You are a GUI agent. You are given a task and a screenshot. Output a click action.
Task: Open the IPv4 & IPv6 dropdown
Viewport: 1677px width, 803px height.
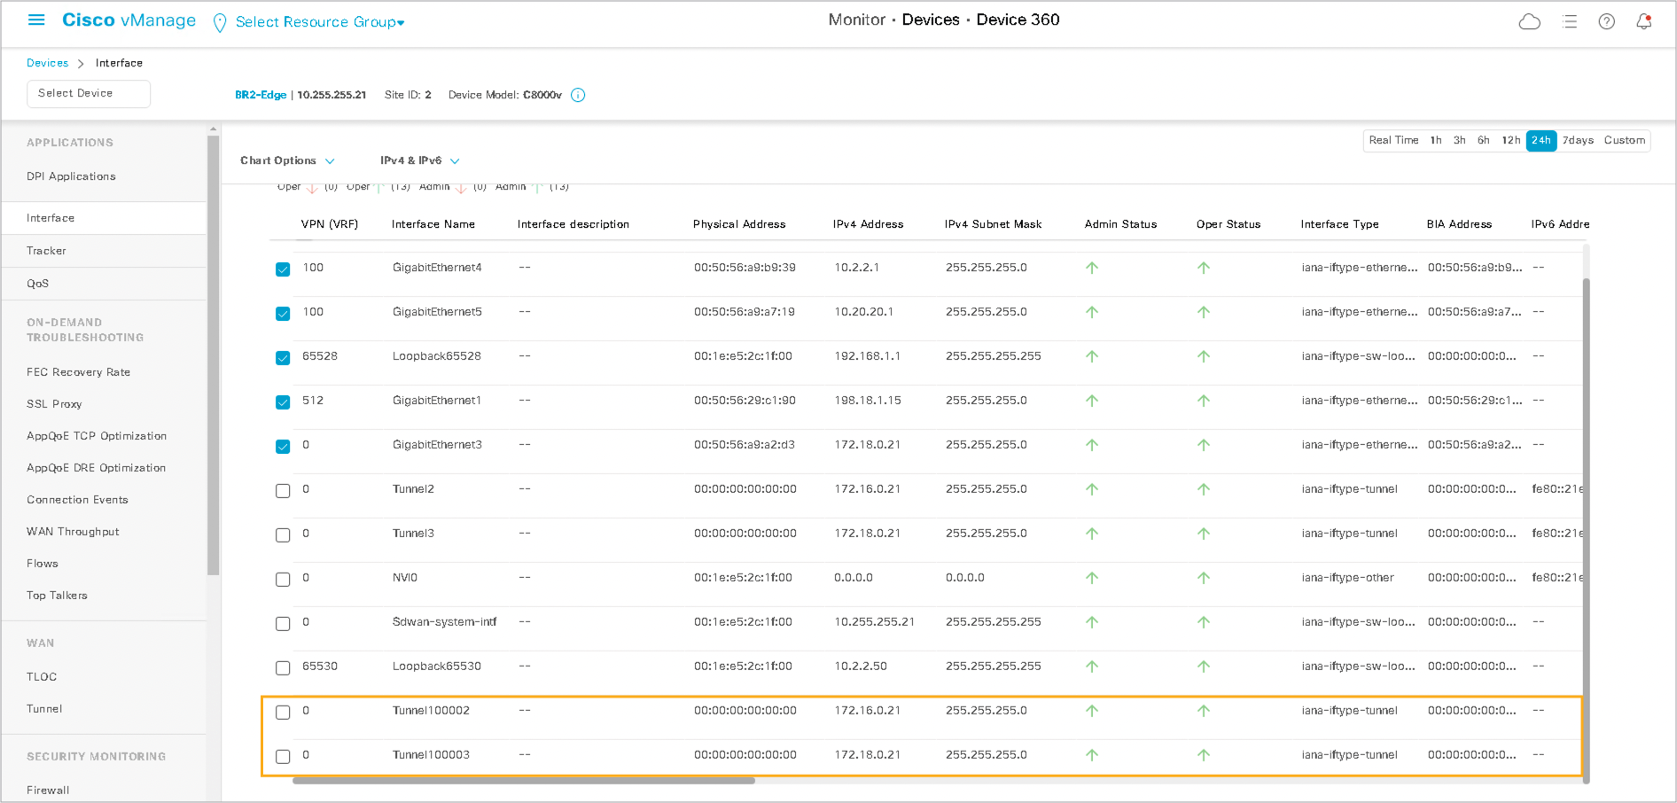click(x=420, y=160)
